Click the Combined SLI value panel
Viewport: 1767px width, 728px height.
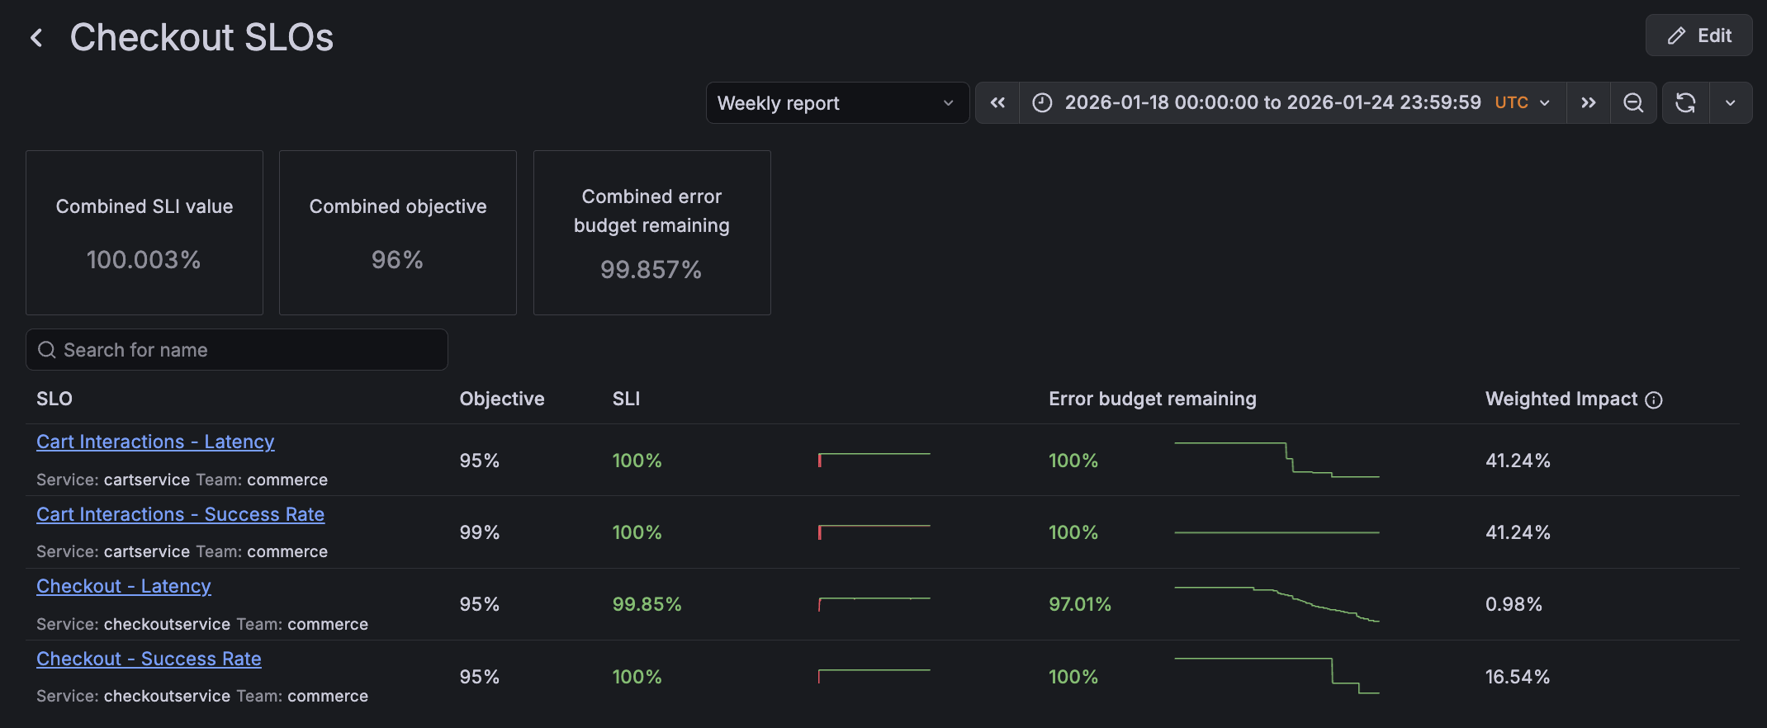(x=144, y=233)
